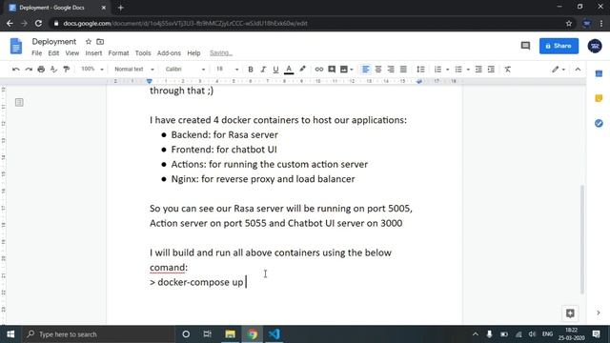Hide side panel with arrow

click(599, 313)
